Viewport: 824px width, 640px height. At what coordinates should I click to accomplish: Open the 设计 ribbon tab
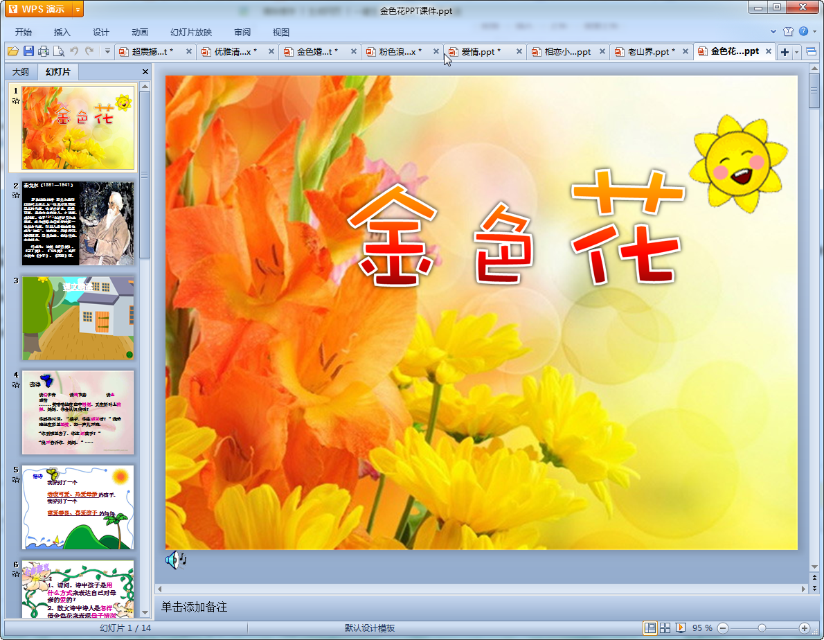coord(100,32)
